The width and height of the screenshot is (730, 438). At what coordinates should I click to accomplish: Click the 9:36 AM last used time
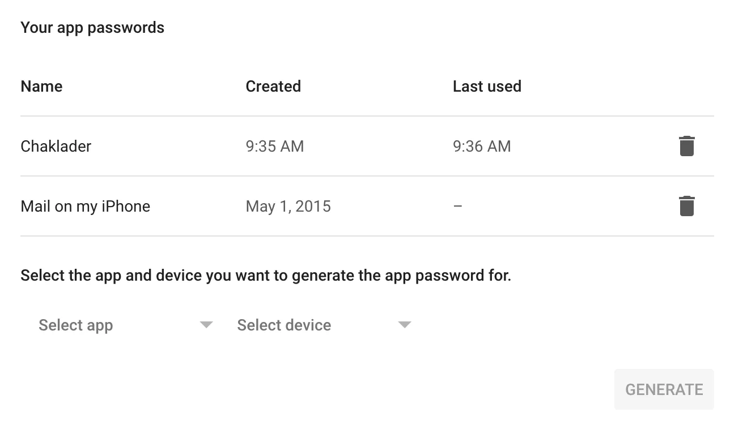coord(482,147)
